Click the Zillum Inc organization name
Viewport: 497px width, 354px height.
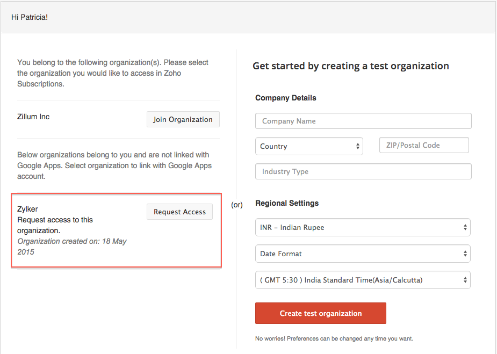click(x=33, y=117)
